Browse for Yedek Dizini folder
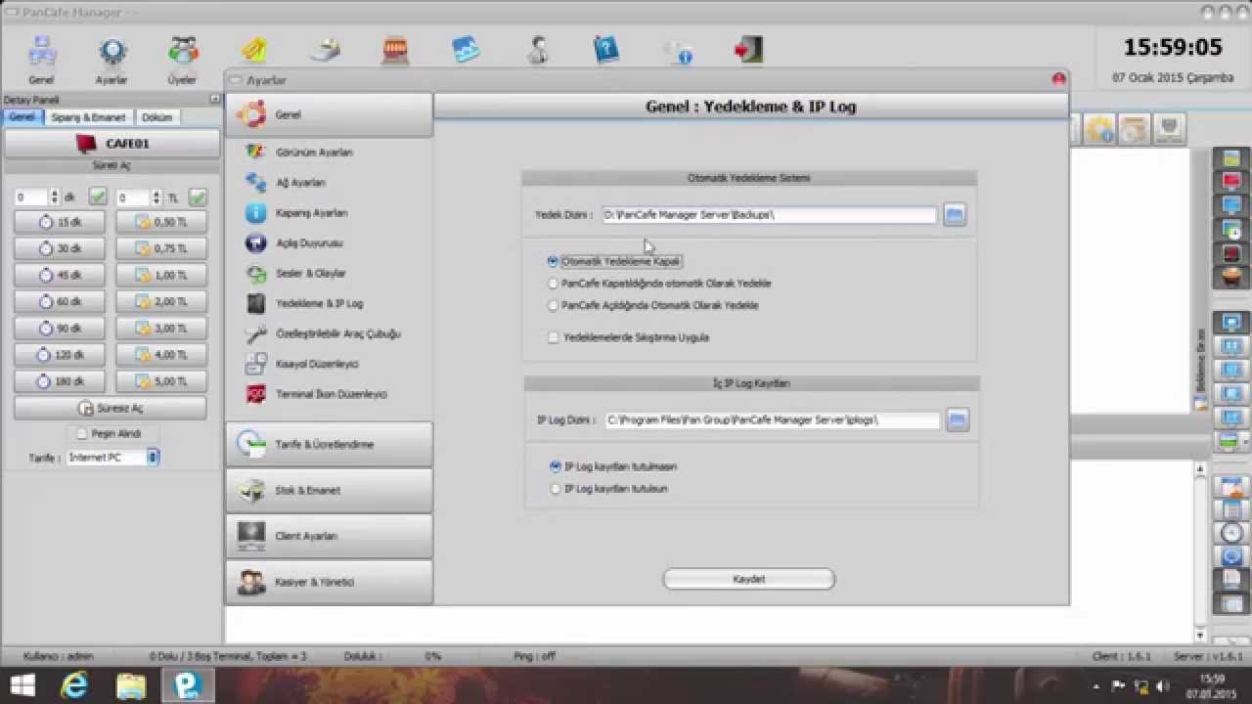Image resolution: width=1252 pixels, height=704 pixels. click(955, 215)
